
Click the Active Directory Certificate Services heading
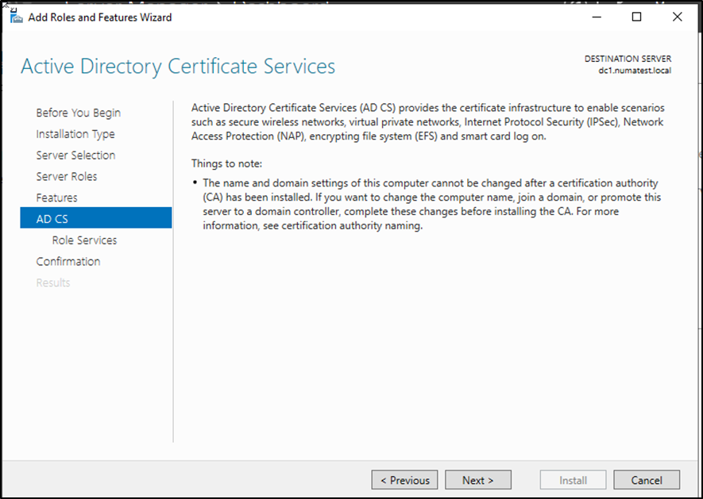tap(178, 66)
